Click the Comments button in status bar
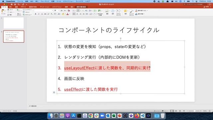The width and height of the screenshot is (213, 120). tap(165, 111)
